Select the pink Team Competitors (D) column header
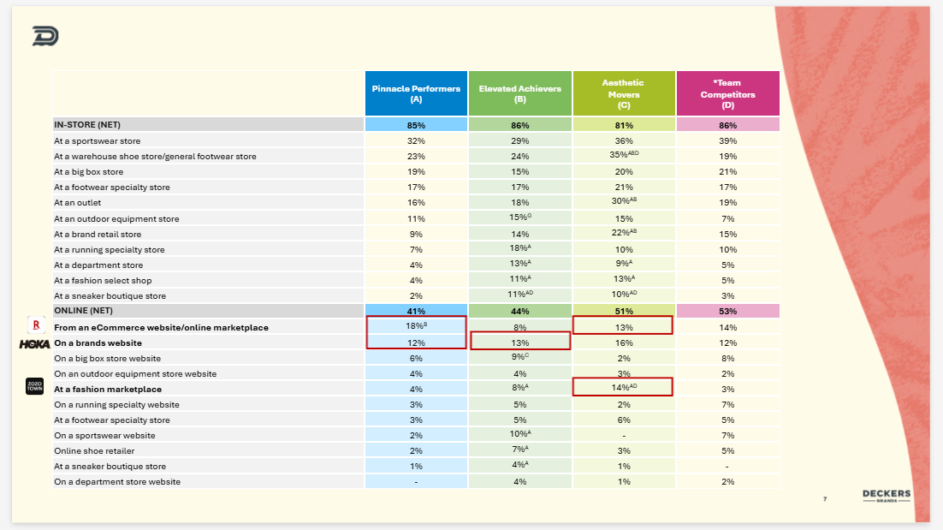Screen dimensions: 943x530 727,93
